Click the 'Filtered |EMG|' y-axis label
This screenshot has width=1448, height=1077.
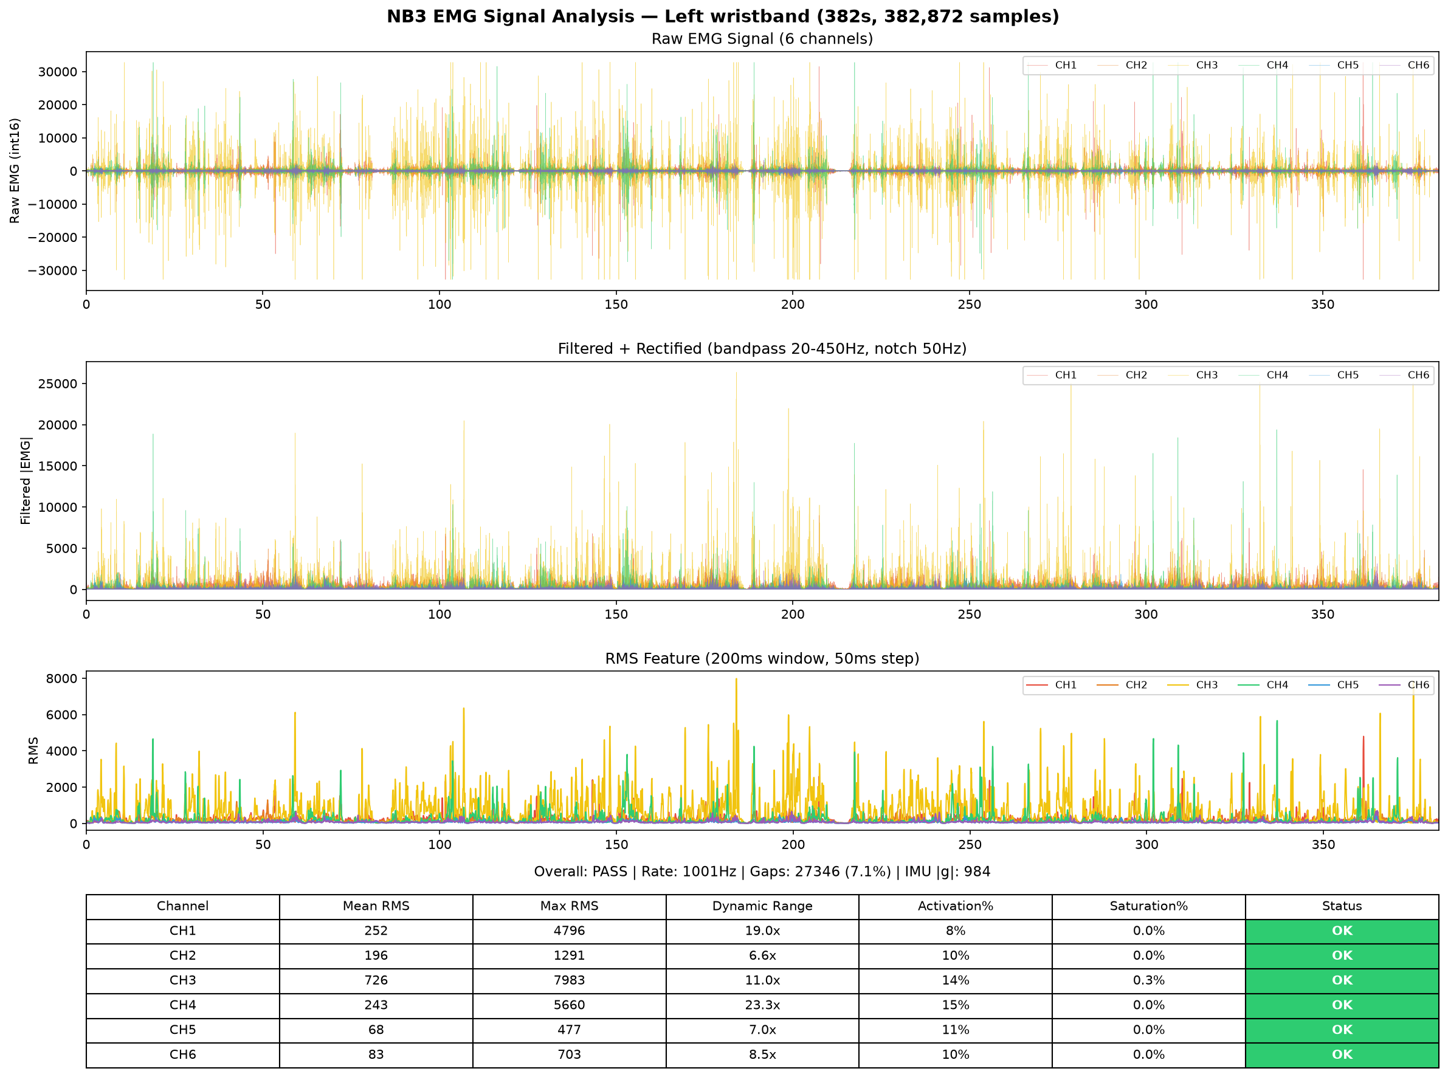(x=26, y=481)
